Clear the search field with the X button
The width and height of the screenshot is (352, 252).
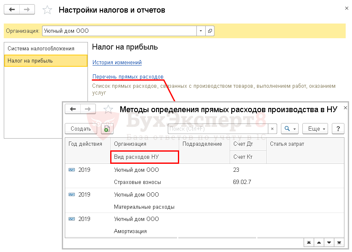tap(273, 129)
